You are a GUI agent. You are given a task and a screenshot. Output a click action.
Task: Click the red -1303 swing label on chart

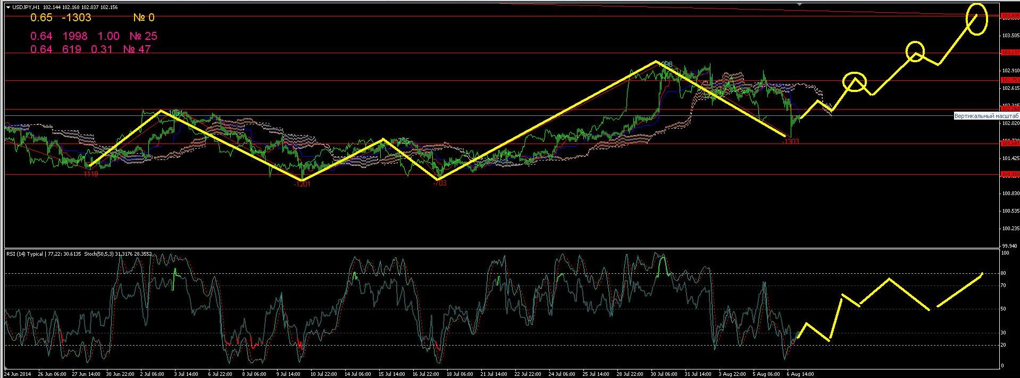click(791, 141)
